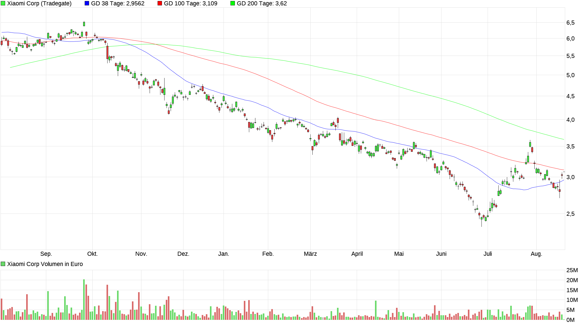This screenshot has width=588, height=326.
Task: Click the 3,0 price axis value
Action: click(571, 177)
